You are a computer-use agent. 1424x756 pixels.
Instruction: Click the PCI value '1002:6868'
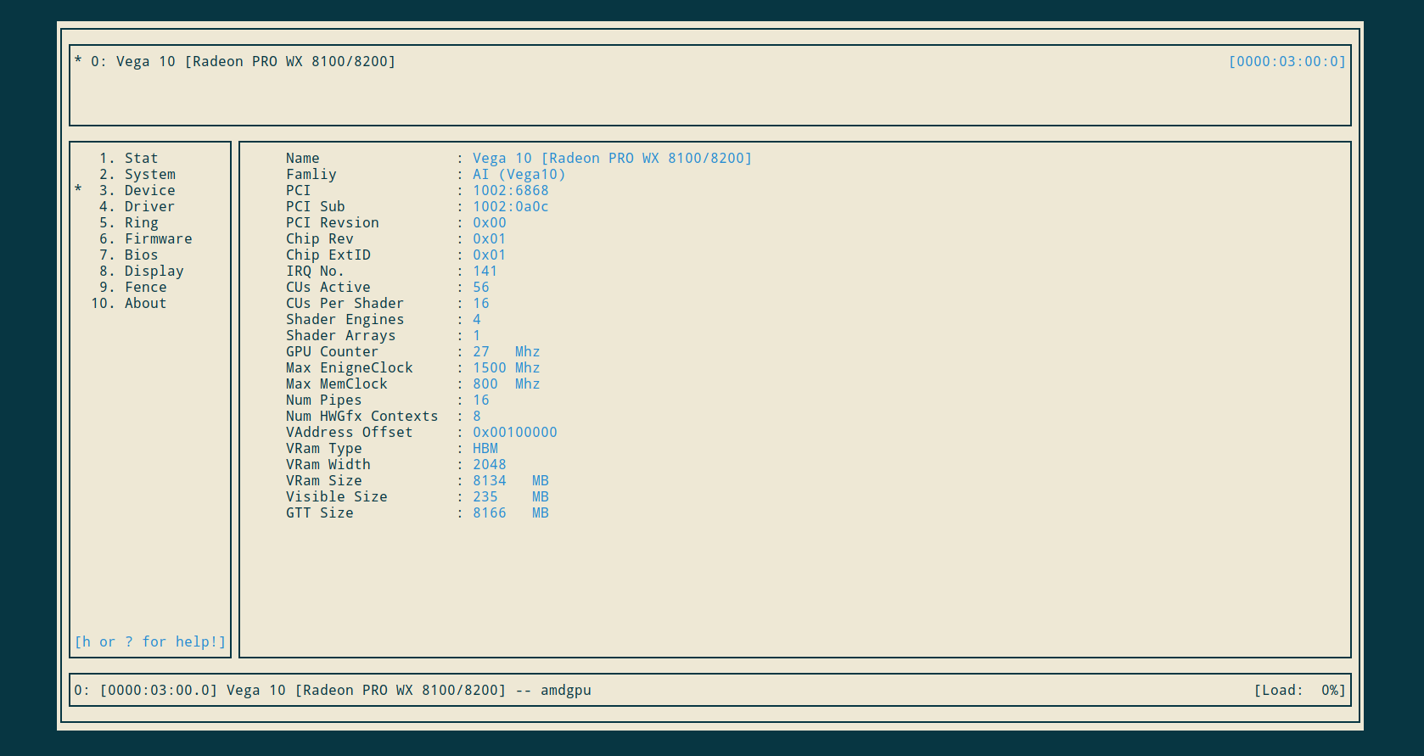(511, 190)
